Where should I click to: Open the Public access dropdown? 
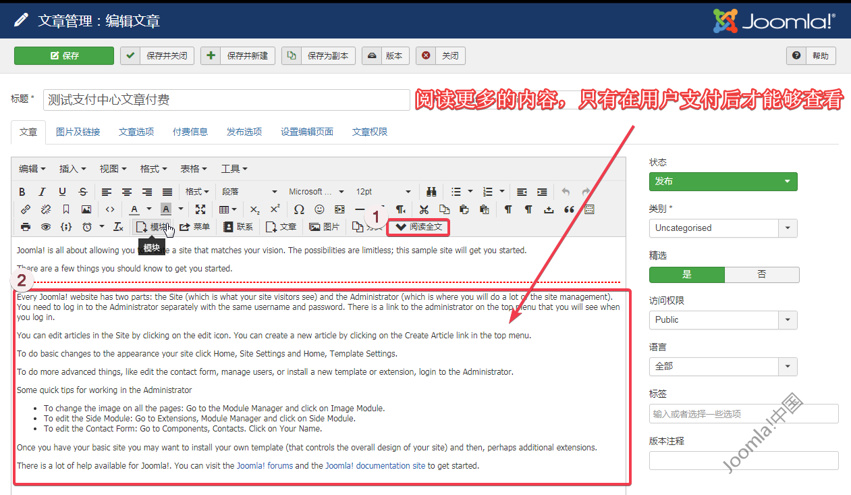click(x=723, y=319)
